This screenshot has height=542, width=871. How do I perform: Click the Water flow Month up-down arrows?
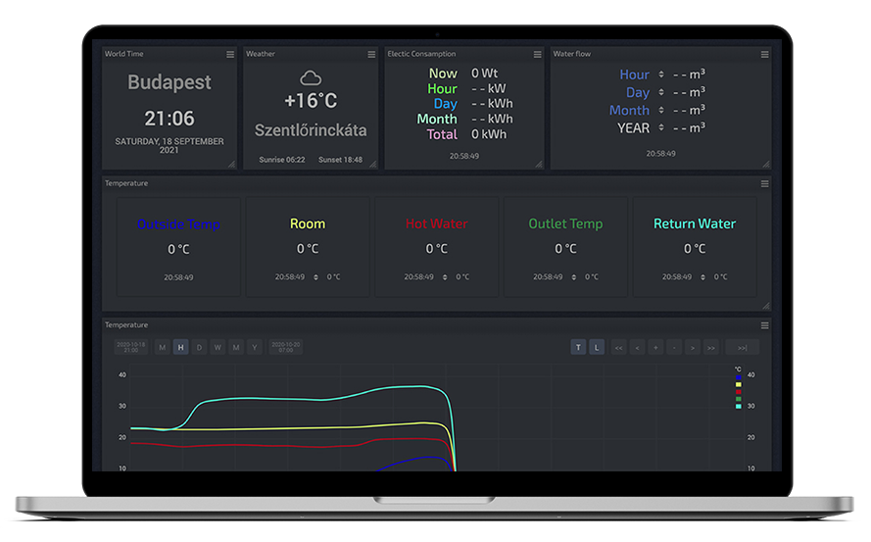[x=660, y=111]
